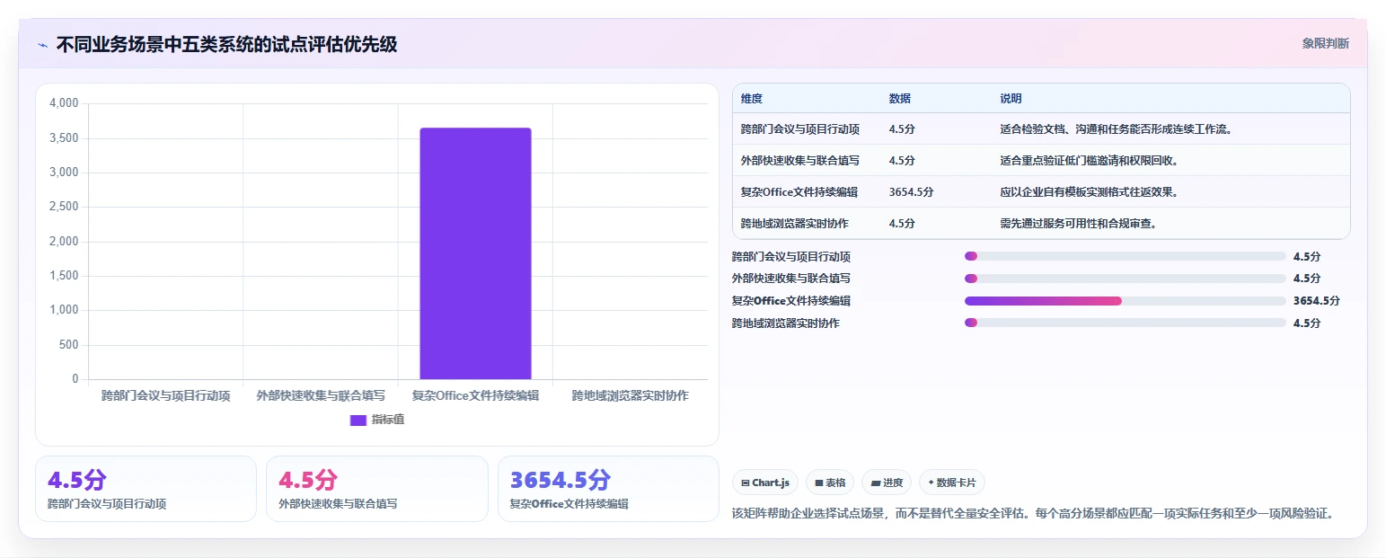Click description 应以企业自有模板实测格式往返效果

pyautogui.click(x=1089, y=192)
